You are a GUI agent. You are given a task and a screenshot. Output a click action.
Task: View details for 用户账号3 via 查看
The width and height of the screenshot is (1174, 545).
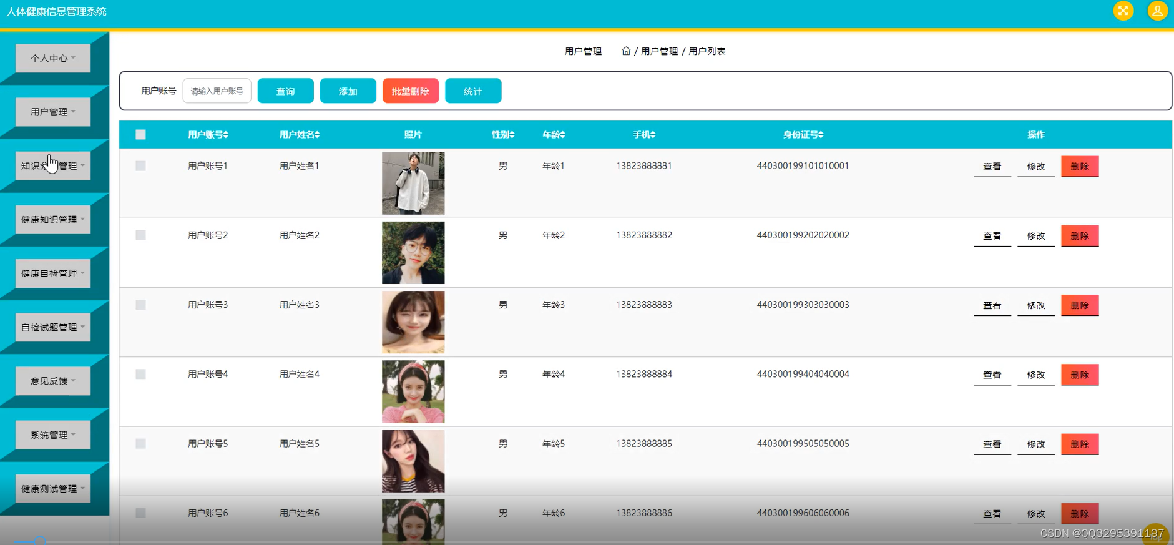click(992, 305)
